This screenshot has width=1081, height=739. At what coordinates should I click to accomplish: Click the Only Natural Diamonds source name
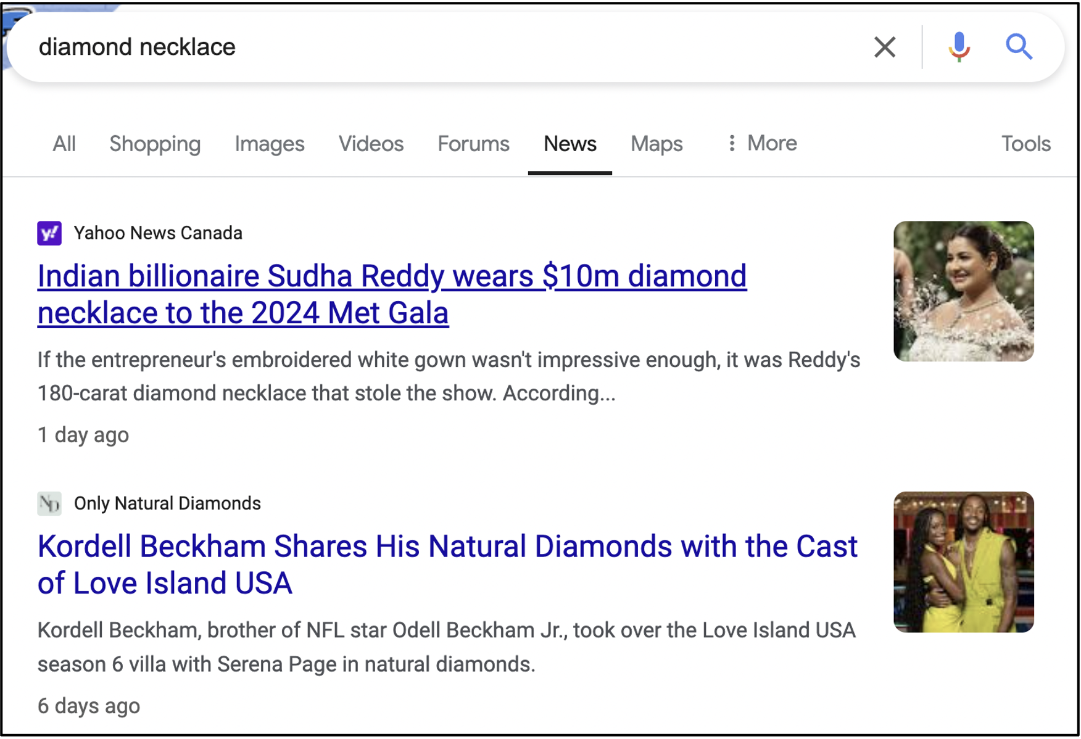pos(167,503)
